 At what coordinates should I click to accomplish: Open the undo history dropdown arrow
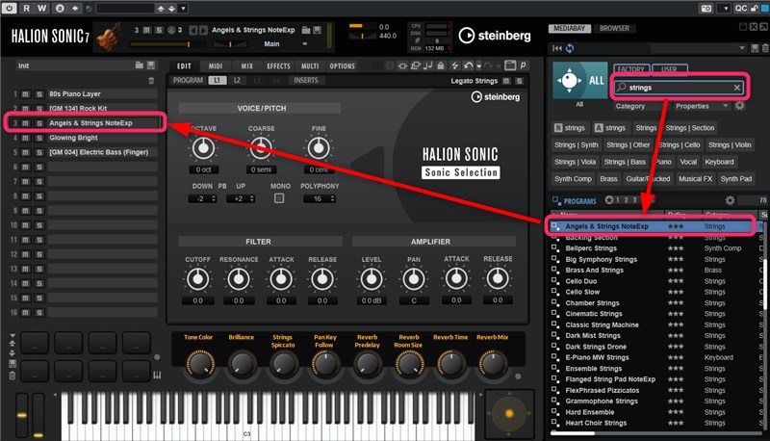point(478,65)
